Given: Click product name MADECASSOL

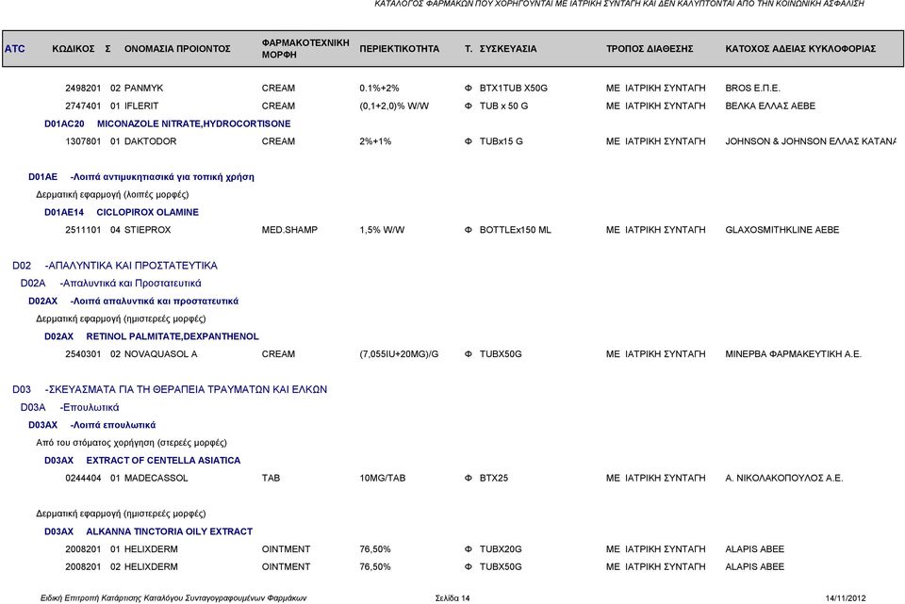Looking at the screenshot, I should pos(156,479).
